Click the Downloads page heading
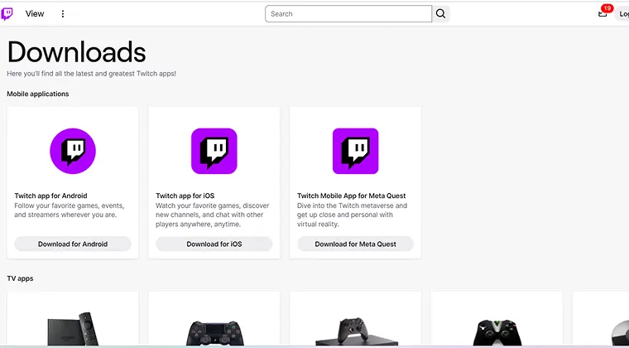This screenshot has height=348, width=629. point(77,52)
